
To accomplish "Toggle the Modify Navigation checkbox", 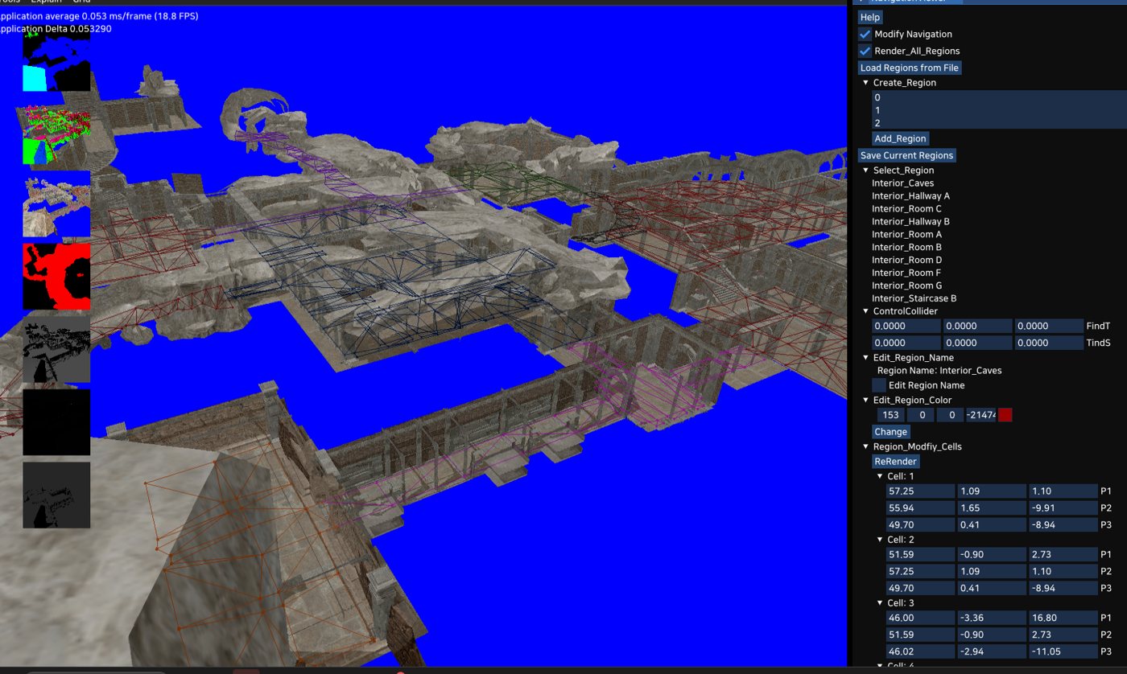I will coord(865,34).
